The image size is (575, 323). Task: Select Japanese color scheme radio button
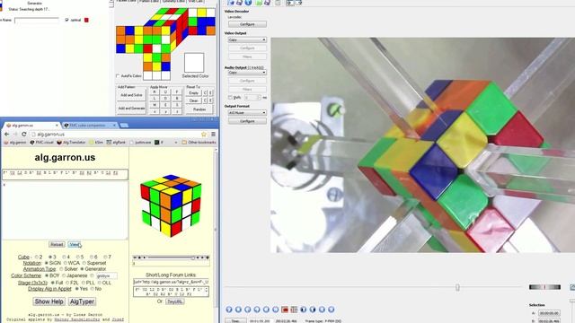(64, 275)
